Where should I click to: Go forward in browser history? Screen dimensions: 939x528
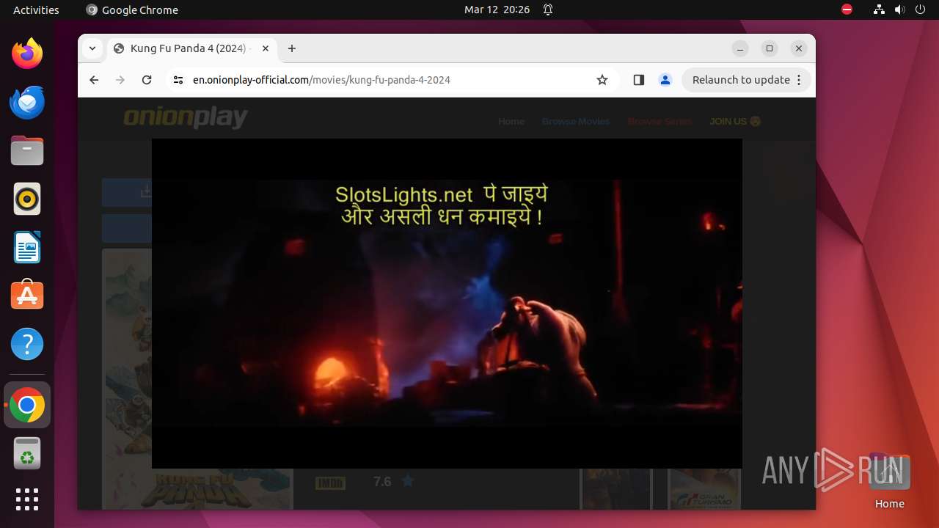tap(120, 80)
